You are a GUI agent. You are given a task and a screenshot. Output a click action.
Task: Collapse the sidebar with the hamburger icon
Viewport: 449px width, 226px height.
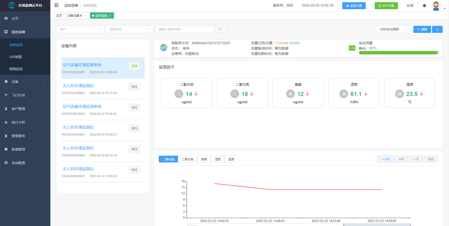pyautogui.click(x=56, y=5)
